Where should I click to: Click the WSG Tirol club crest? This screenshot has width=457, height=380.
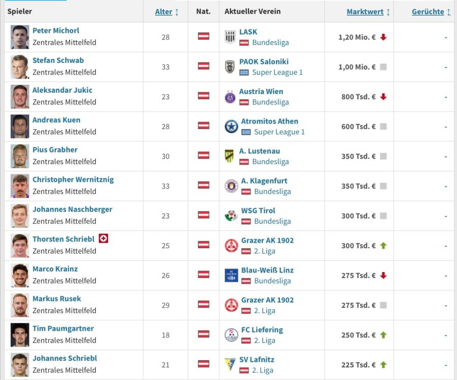coord(231,216)
